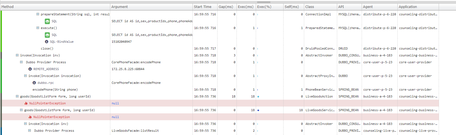
Task: Click the Exec(%) column header
Action: pyautogui.click(x=270, y=7)
